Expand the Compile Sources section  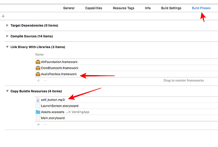click(7, 36)
